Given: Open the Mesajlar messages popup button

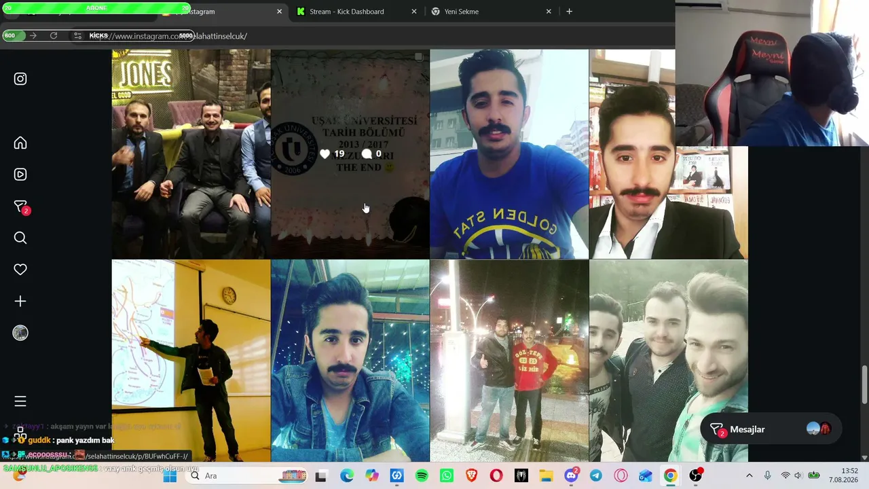Looking at the screenshot, I should (x=771, y=429).
